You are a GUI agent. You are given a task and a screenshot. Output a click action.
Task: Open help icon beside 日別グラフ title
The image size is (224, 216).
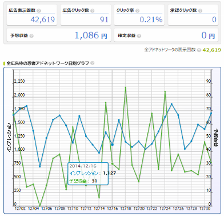click(x=93, y=63)
